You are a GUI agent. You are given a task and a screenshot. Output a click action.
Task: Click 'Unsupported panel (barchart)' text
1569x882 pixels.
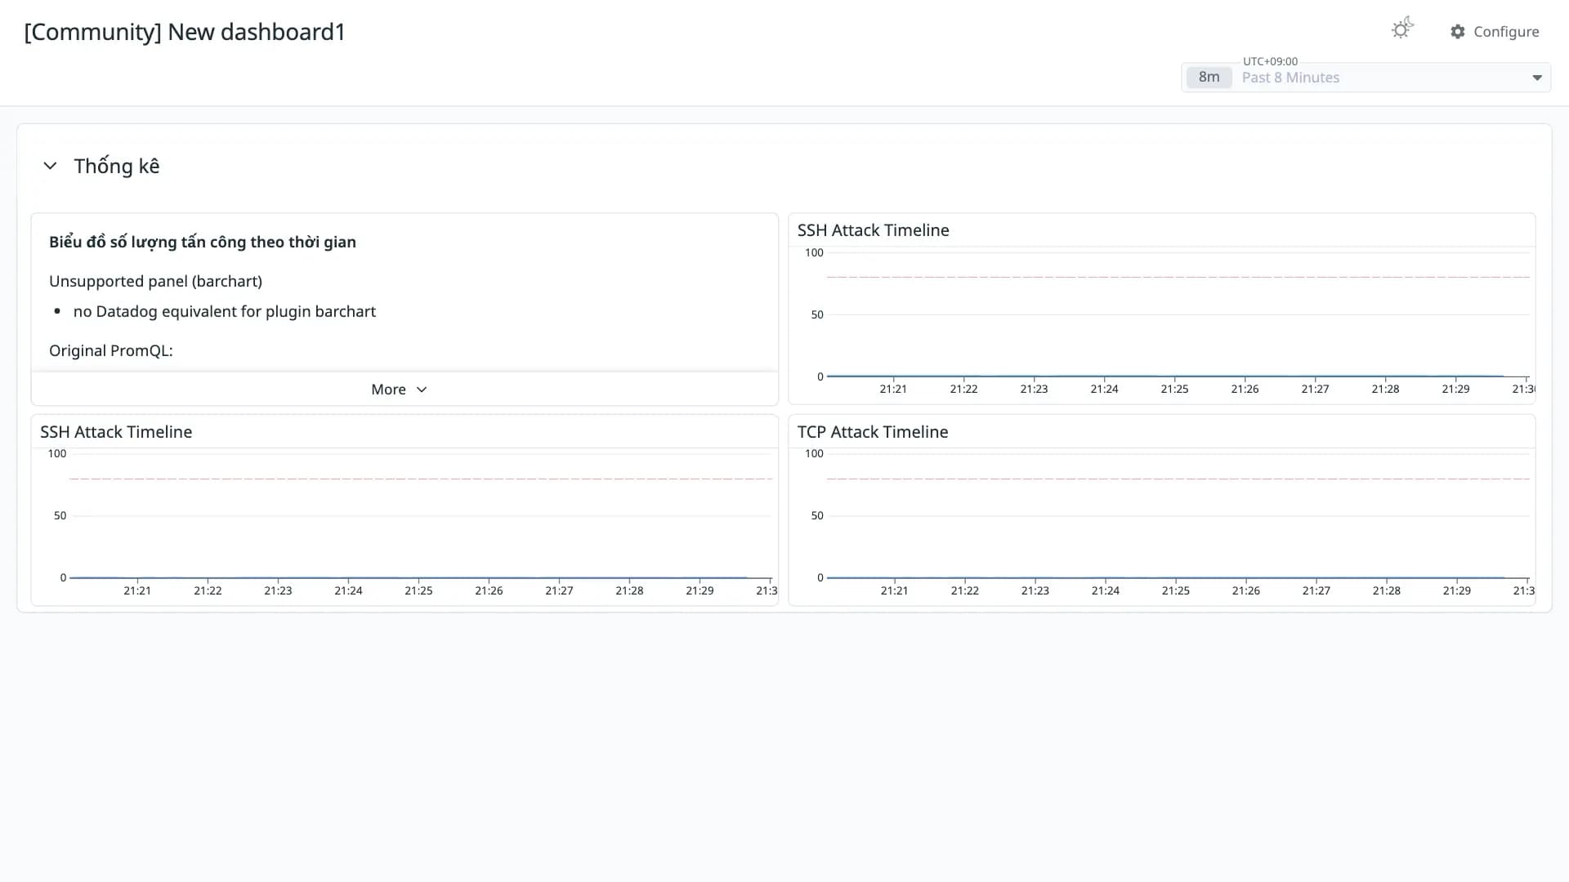click(x=155, y=281)
